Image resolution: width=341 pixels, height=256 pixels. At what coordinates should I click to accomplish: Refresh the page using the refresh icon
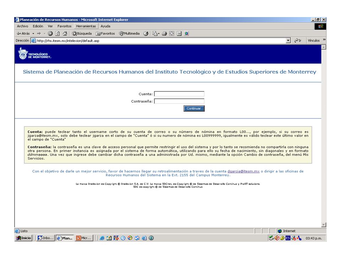pos(58,33)
